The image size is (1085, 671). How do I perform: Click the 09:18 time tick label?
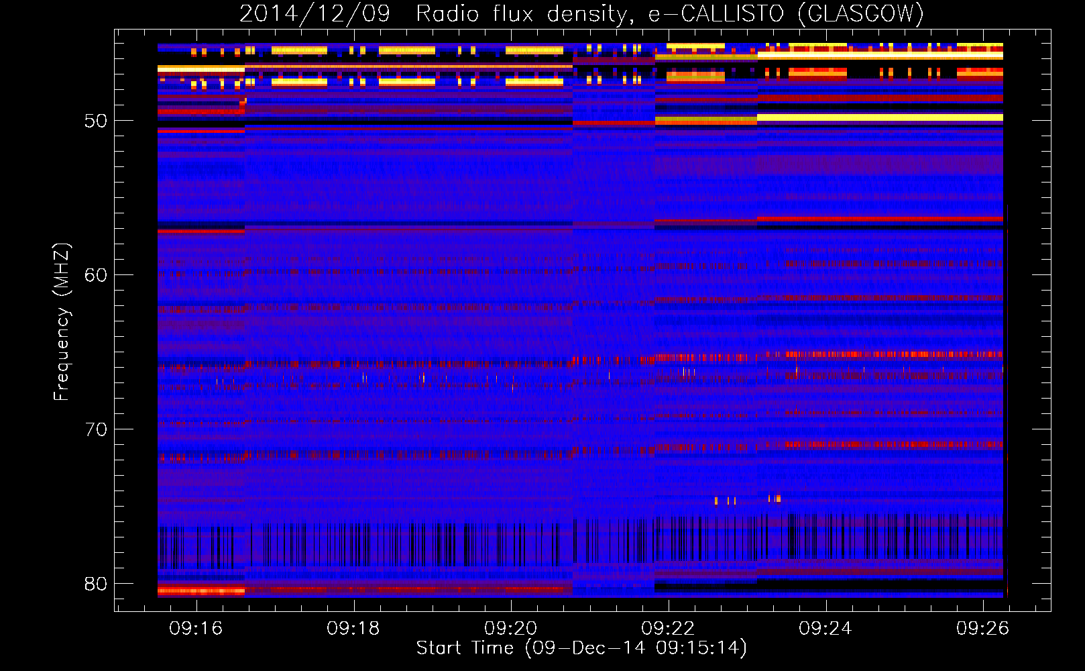353,629
